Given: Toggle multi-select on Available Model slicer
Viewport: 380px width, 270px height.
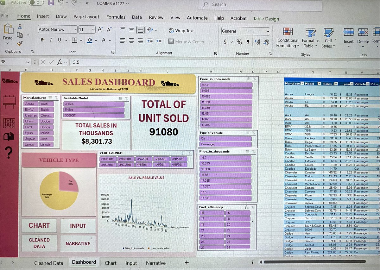Looking at the screenshot, I should (x=120, y=98).
